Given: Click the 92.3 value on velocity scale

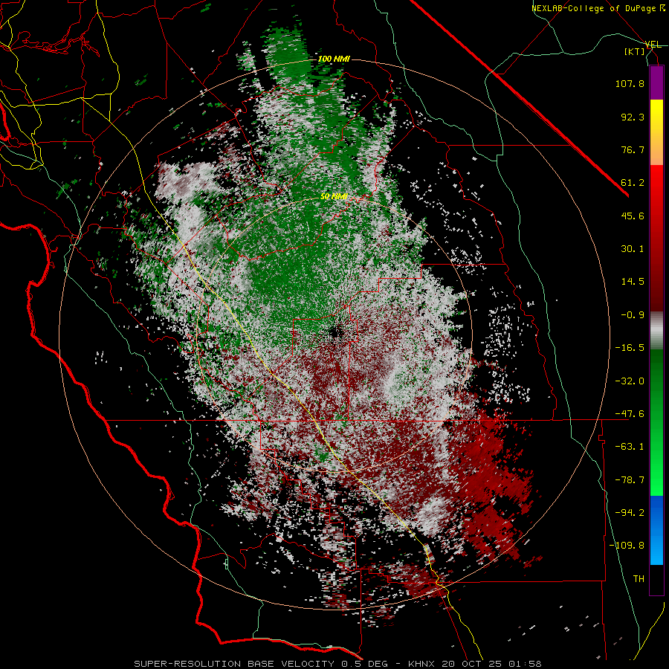Looking at the screenshot, I should click(633, 117).
